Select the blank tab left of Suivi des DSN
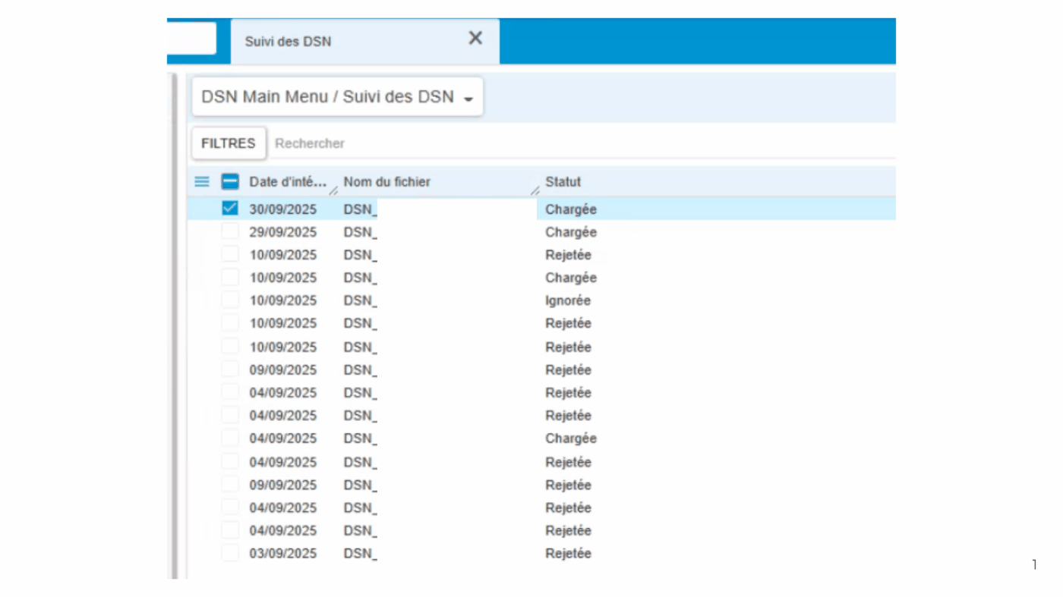1063x597 pixels. (191, 39)
